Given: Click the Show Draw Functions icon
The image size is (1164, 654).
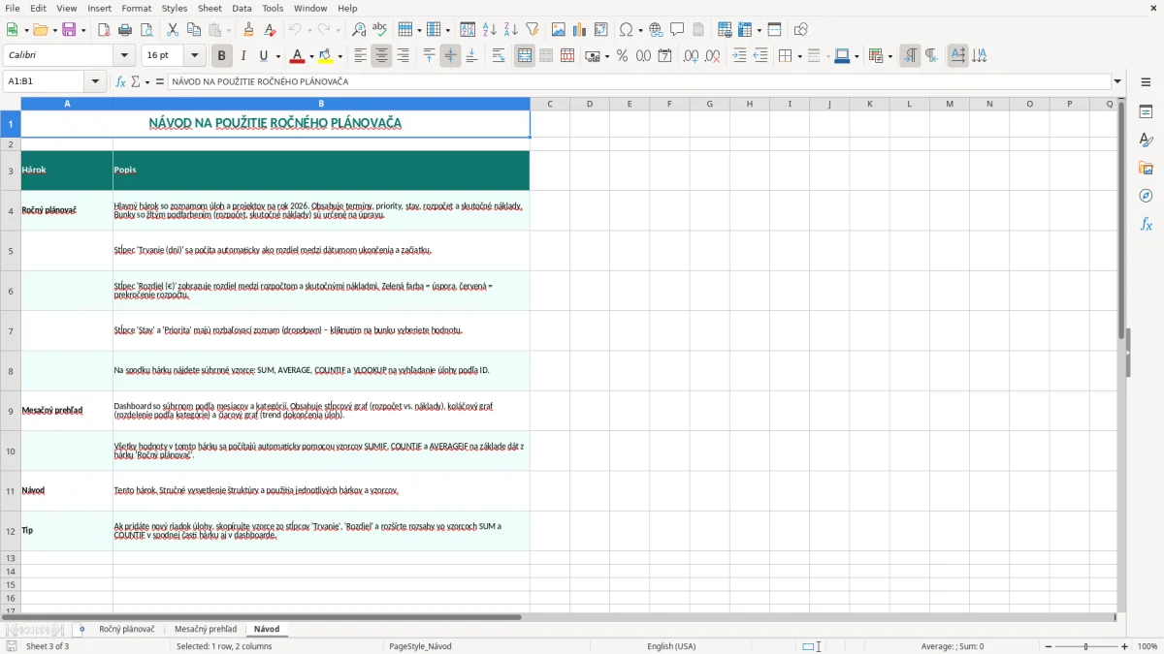Looking at the screenshot, I should (x=800, y=30).
